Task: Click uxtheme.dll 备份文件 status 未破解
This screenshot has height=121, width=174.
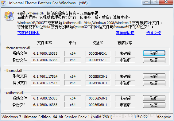Action: [x=125, y=105]
